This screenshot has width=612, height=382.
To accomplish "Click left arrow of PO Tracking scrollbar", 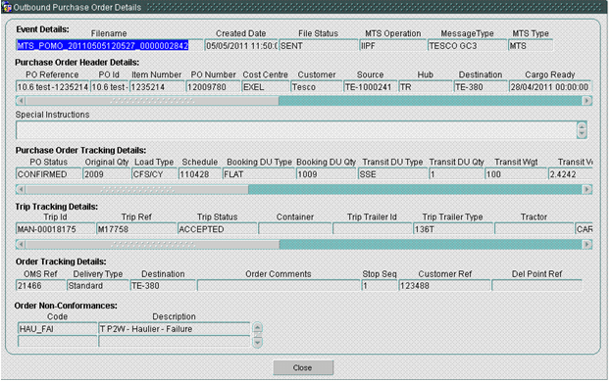I will pos(21,190).
